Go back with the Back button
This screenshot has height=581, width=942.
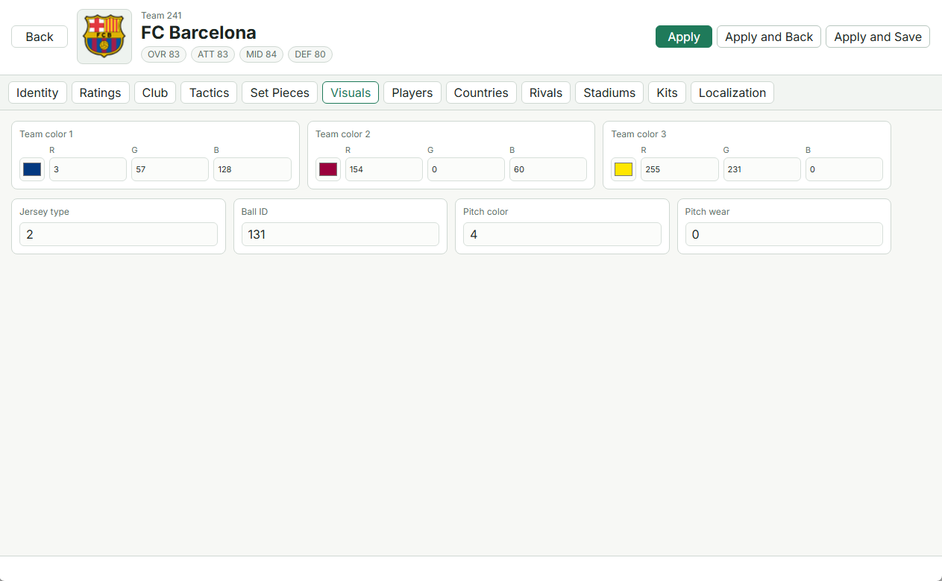click(x=40, y=37)
